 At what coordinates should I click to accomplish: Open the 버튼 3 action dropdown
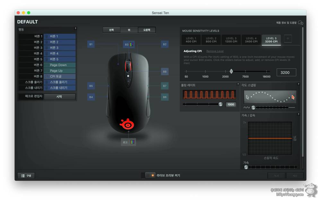pos(60,48)
